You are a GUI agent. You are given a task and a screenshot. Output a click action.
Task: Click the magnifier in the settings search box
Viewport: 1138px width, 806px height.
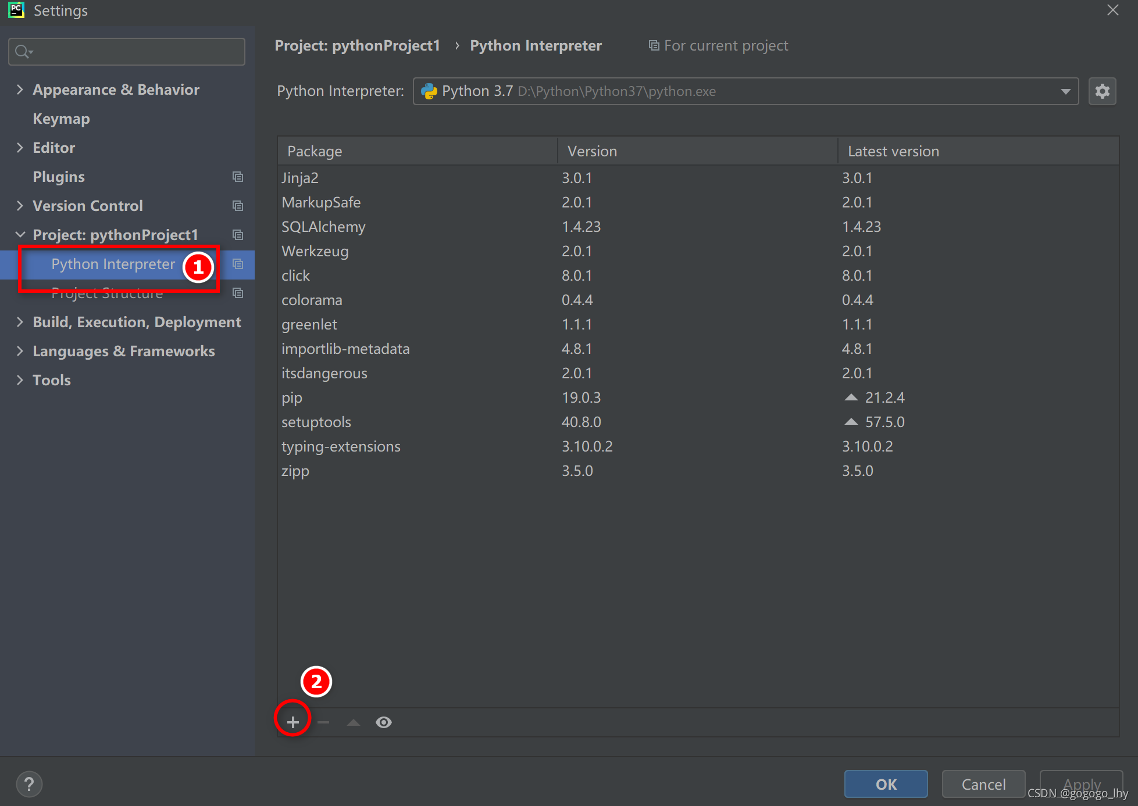point(22,51)
